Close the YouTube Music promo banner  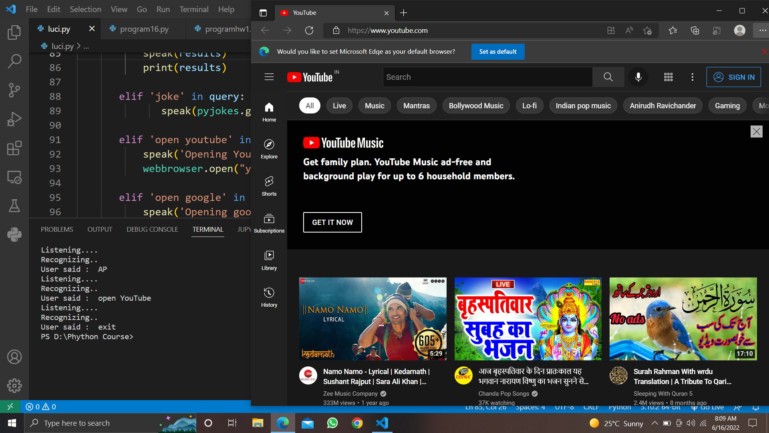click(x=757, y=132)
